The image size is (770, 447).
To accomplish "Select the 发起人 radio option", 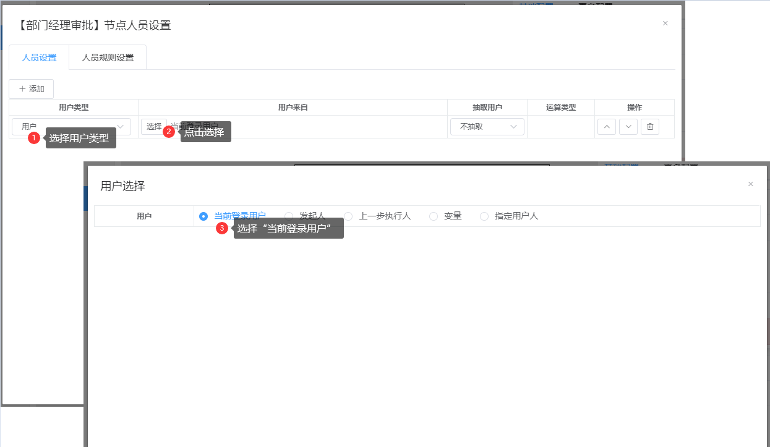I will click(305, 216).
